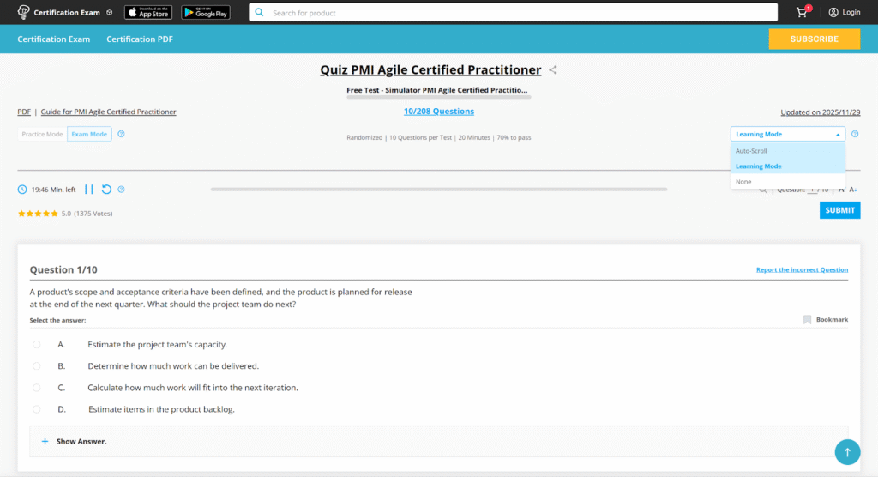
Task: Pause the exam timer
Action: click(x=89, y=190)
